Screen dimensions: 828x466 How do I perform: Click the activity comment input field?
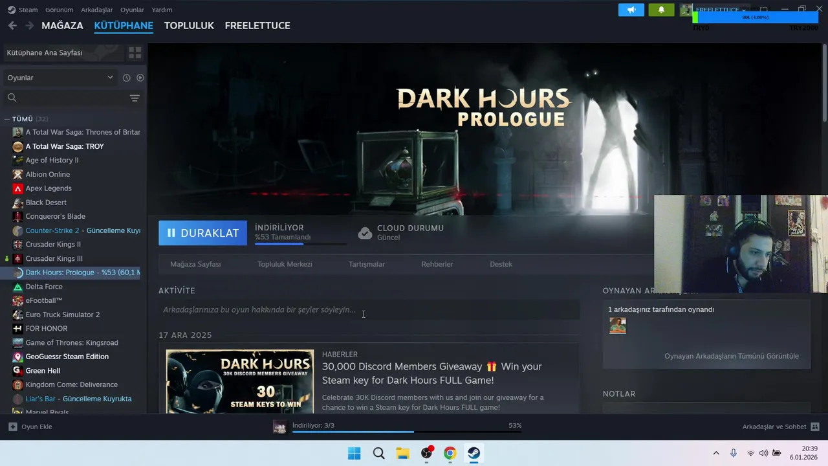369,310
